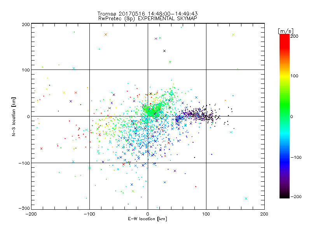Click the cyan X marker at bottom right corner
Viewport: 311px width, 233px height.
(x=246, y=198)
